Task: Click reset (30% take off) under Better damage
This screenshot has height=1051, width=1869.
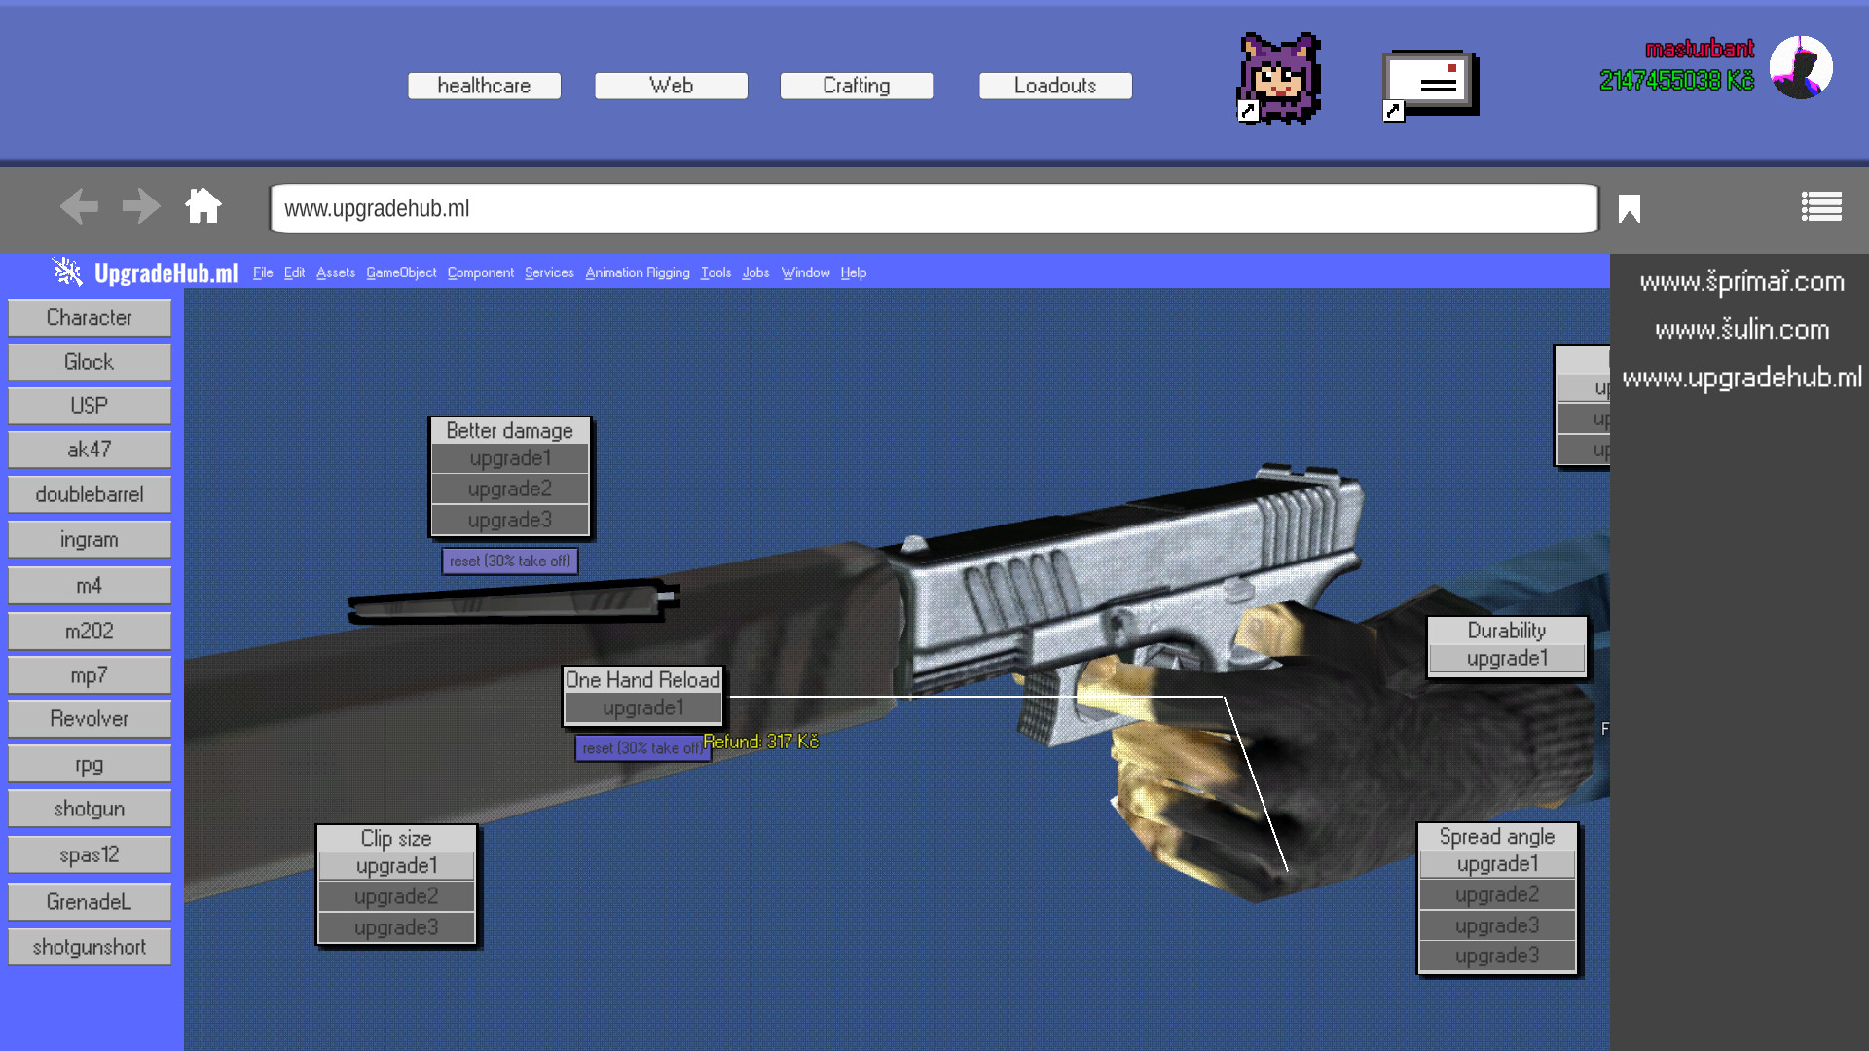Action: coord(509,561)
